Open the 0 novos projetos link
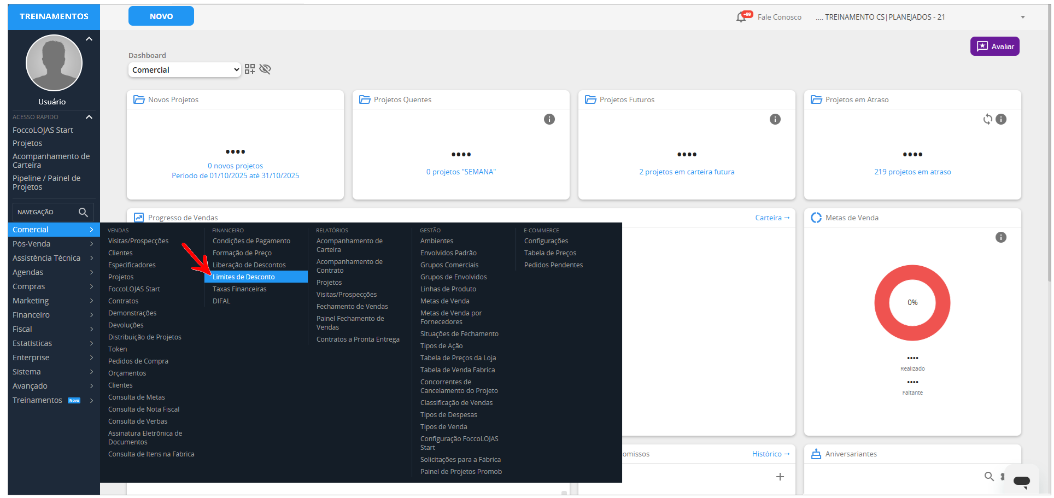This screenshot has width=1054, height=498. [235, 166]
